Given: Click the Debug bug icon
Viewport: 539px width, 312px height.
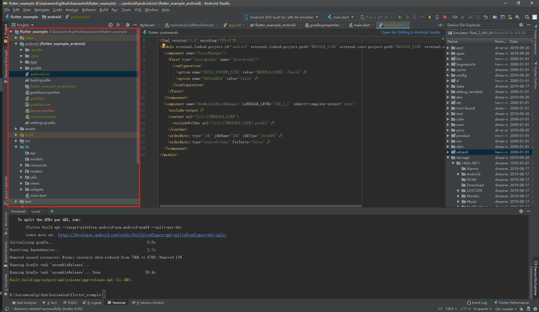Looking at the screenshot, I should pyautogui.click(x=407, y=17).
